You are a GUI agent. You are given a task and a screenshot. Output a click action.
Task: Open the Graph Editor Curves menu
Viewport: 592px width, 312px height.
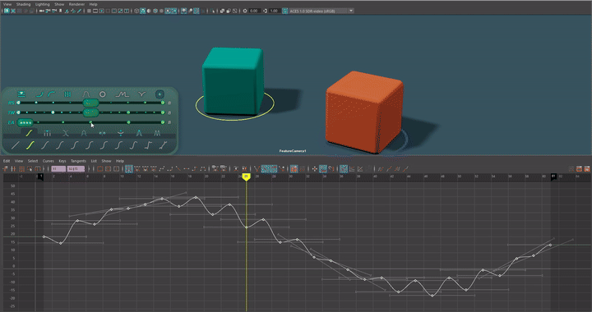point(48,161)
